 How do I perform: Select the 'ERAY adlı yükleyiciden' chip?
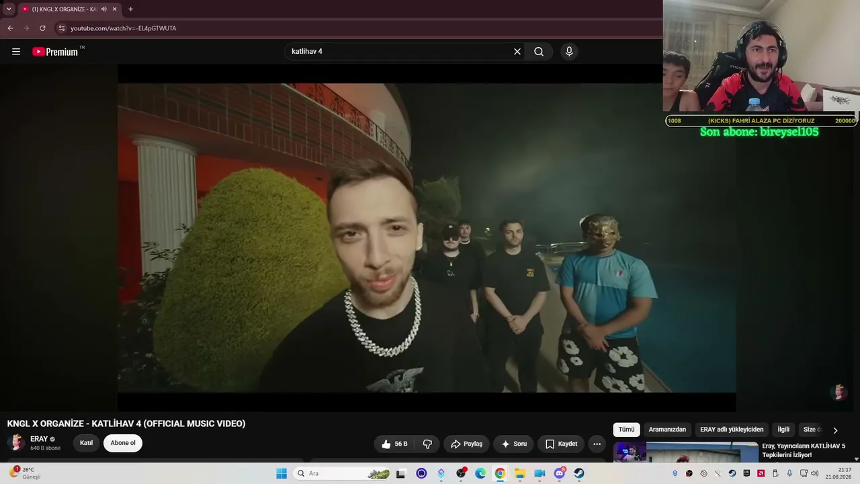tap(732, 430)
